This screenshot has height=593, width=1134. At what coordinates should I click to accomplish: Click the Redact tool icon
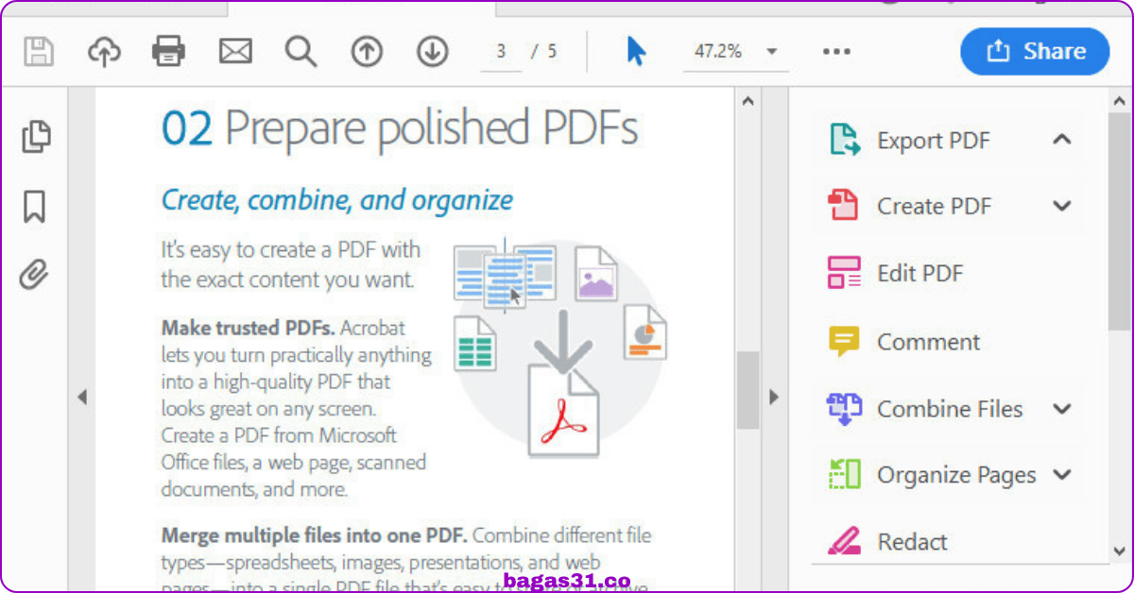[844, 541]
